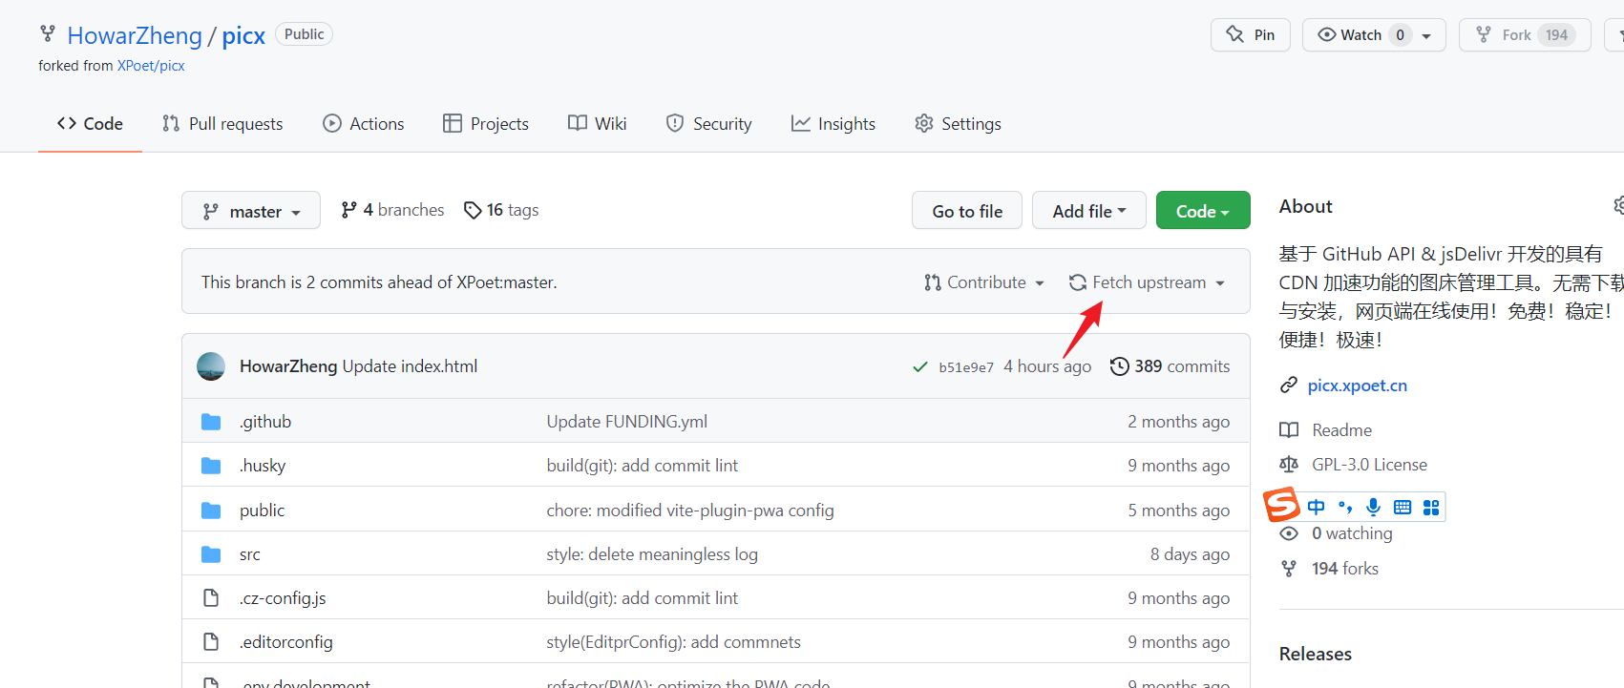1624x688 pixels.
Task: Open the Update index.html commit message
Action: 410,366
